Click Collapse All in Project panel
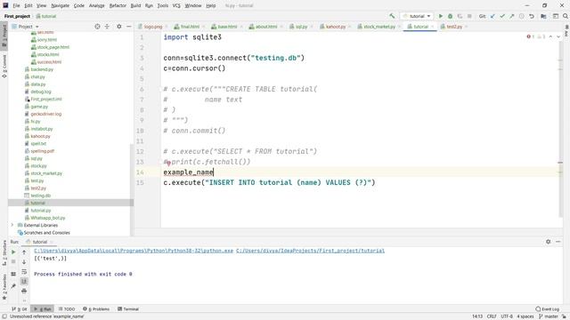 [107, 27]
